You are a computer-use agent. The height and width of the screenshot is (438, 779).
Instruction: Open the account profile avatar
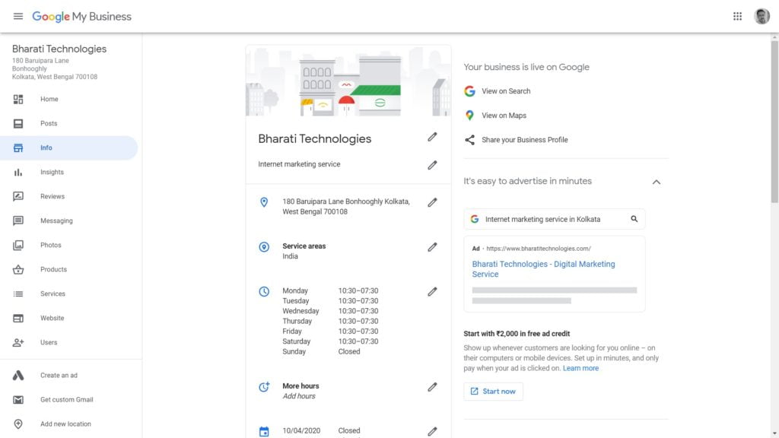point(762,17)
